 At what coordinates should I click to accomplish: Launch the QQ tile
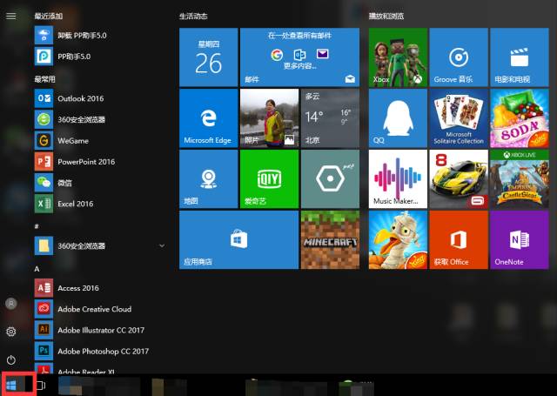click(398, 118)
